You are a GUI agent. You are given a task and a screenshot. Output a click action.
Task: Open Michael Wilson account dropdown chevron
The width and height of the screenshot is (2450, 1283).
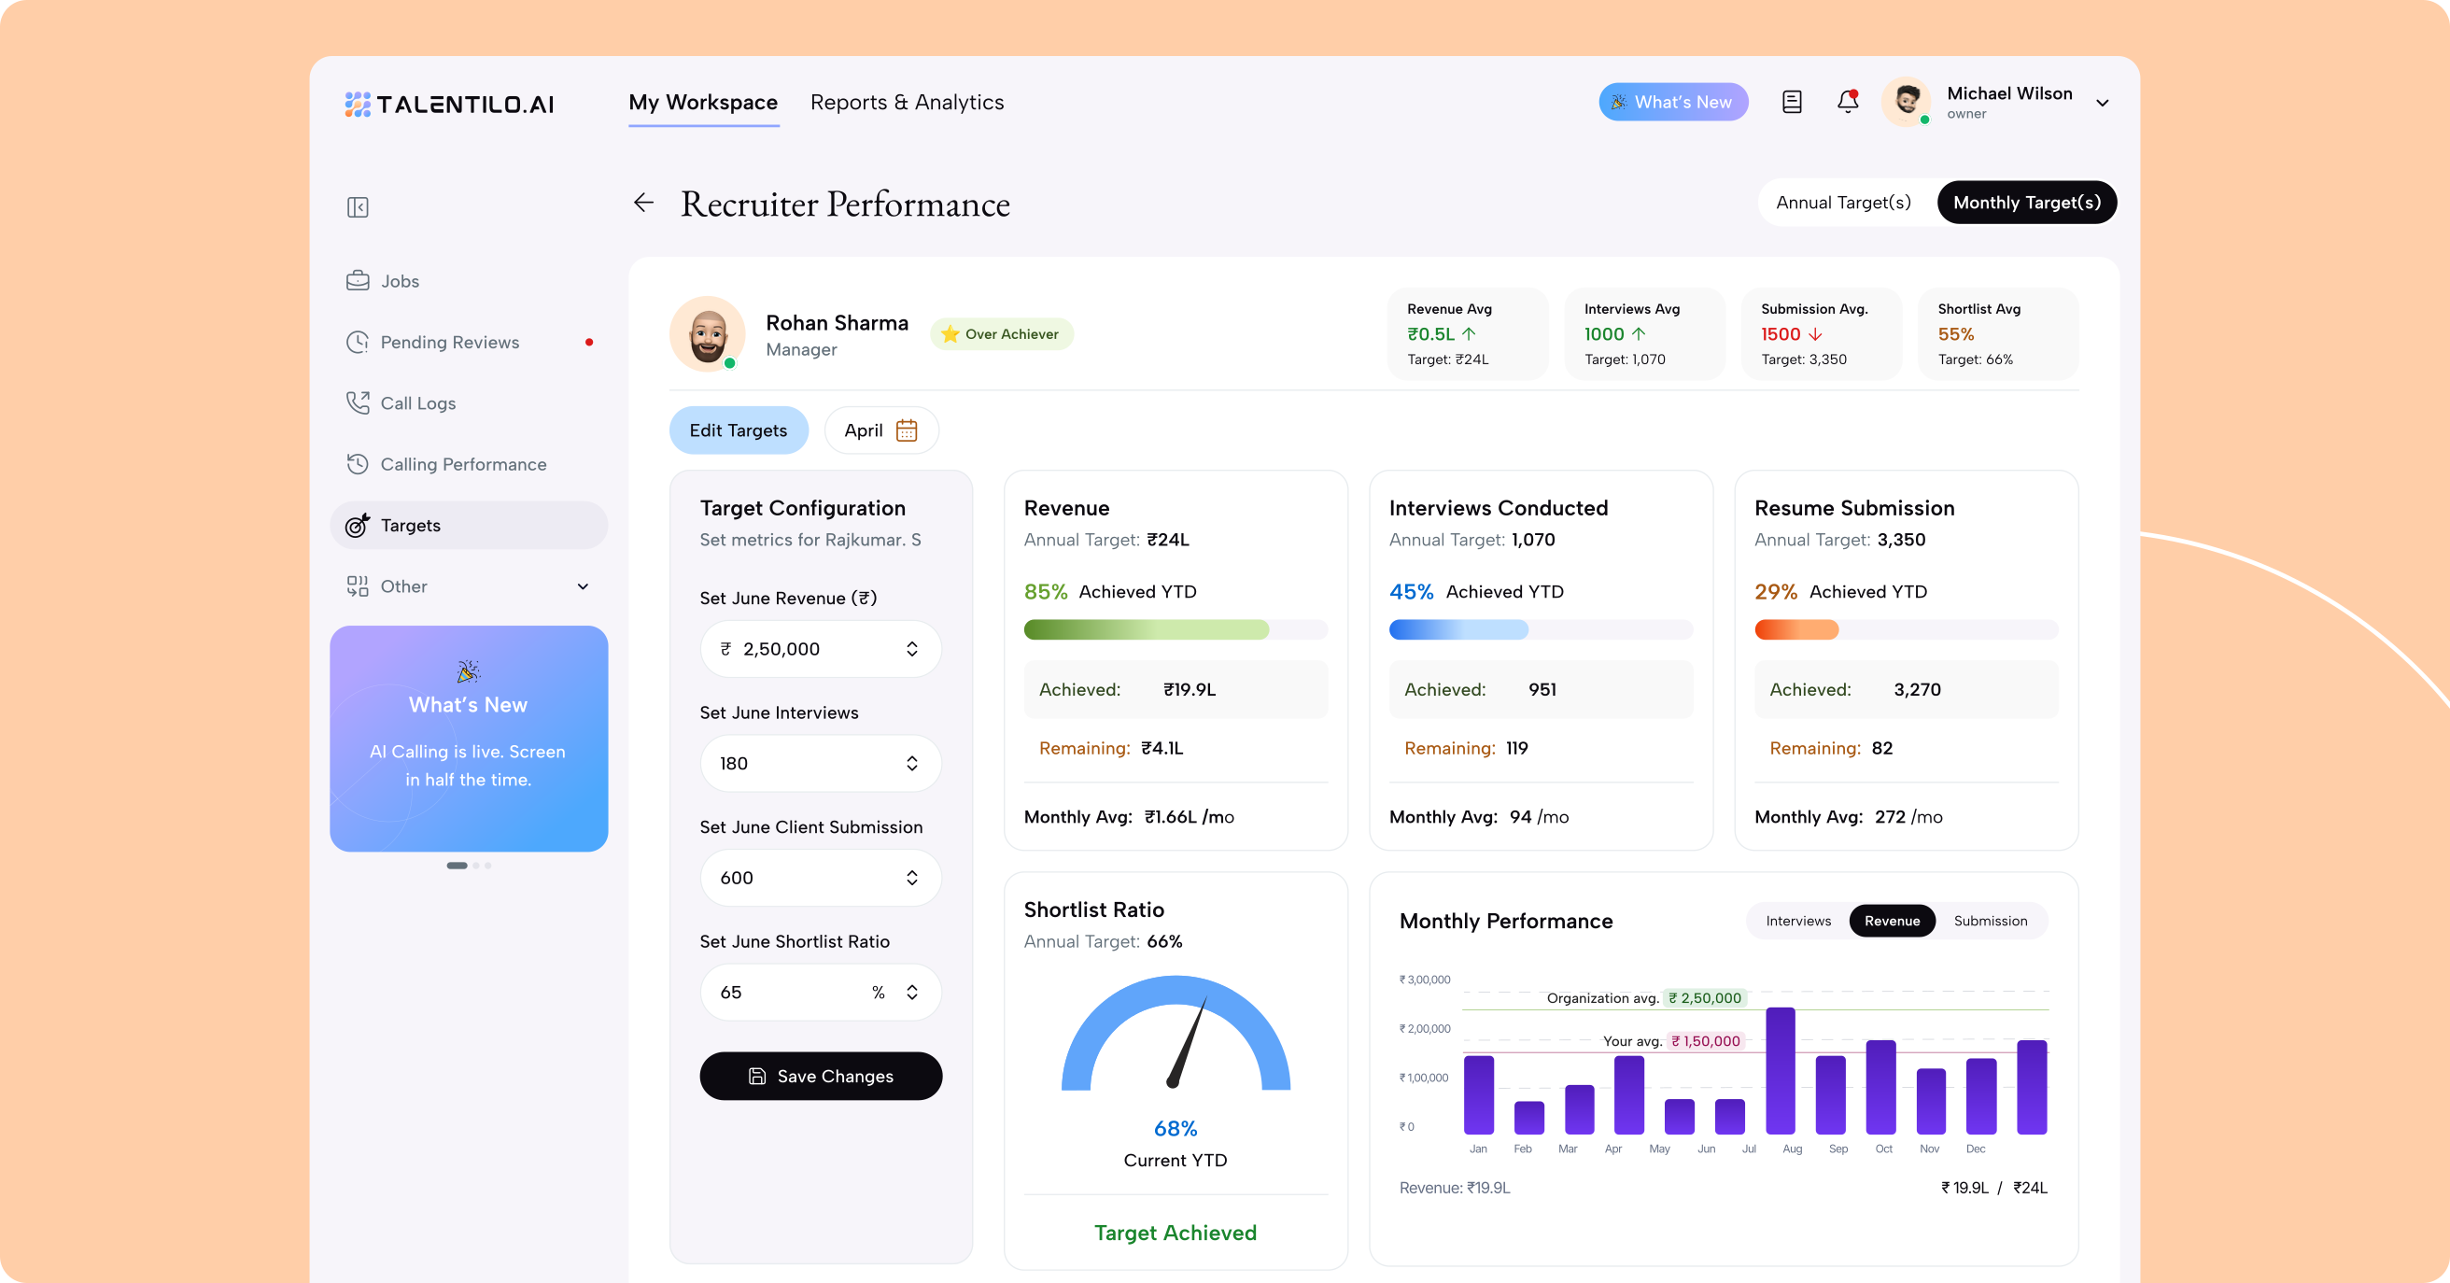point(2102,103)
